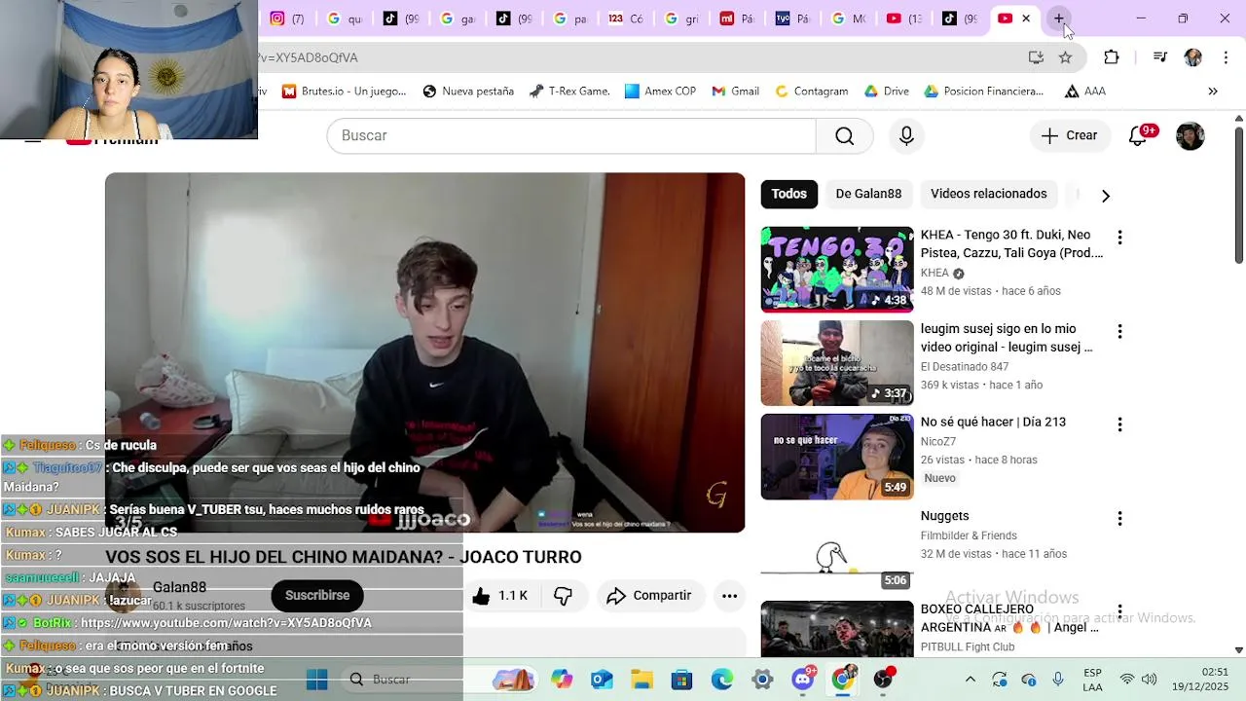Open a new browser tab with plus button
The image size is (1246, 701).
click(1059, 18)
